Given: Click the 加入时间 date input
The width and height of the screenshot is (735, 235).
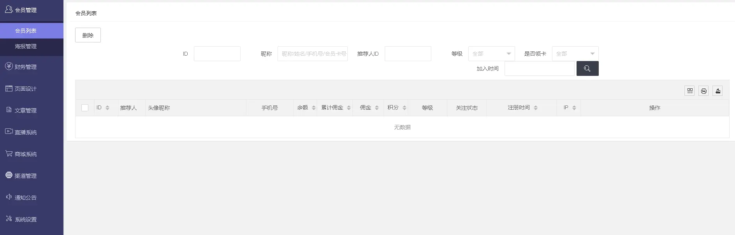Looking at the screenshot, I should tap(540, 68).
